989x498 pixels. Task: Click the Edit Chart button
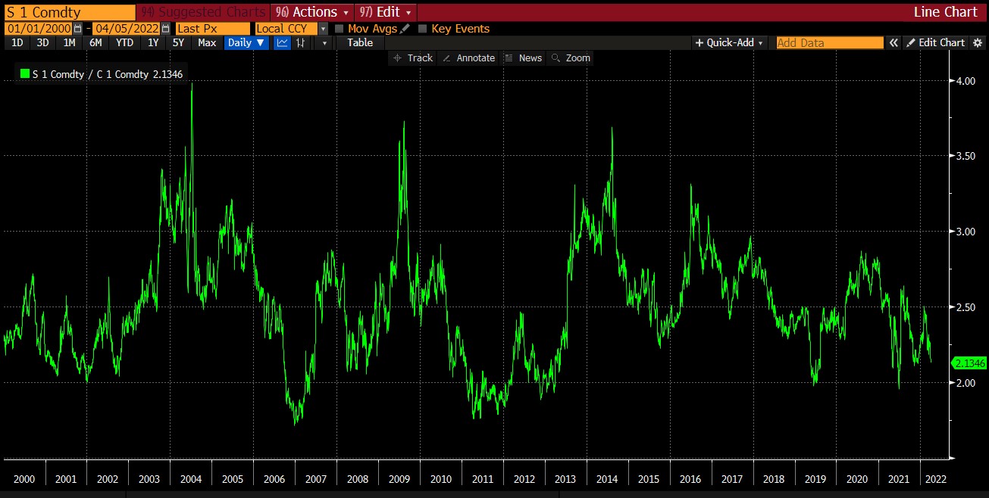[x=935, y=43]
